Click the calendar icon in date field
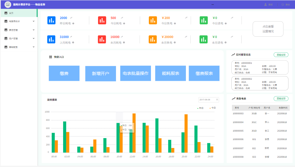This screenshot has height=167, width=295. coord(217,100)
